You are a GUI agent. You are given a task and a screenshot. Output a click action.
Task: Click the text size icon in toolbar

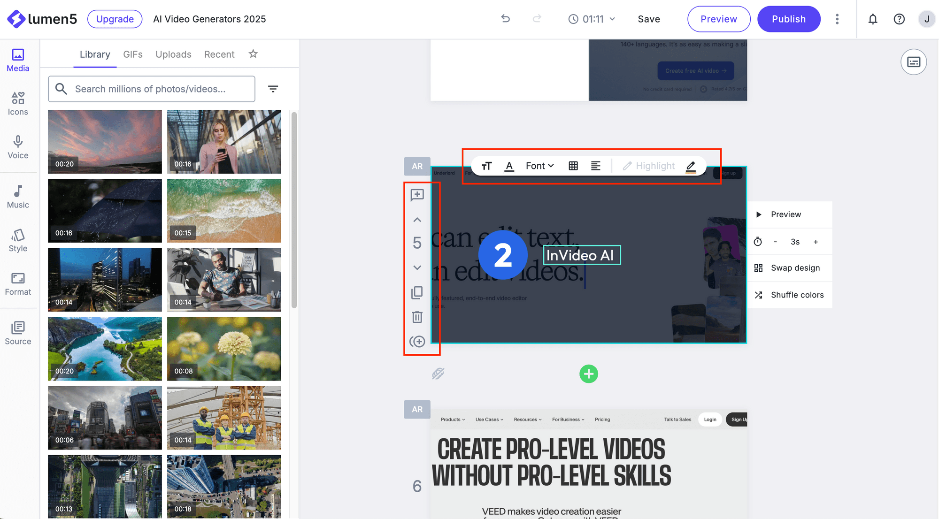pos(486,166)
